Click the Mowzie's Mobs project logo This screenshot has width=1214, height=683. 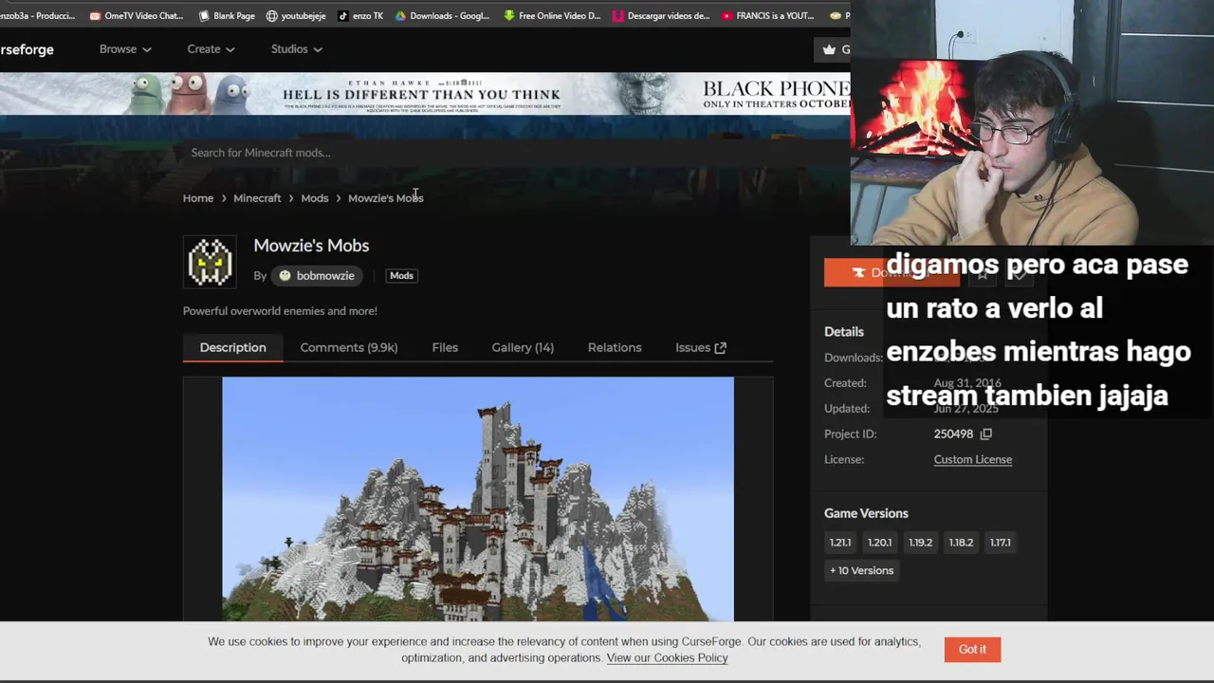tap(211, 261)
